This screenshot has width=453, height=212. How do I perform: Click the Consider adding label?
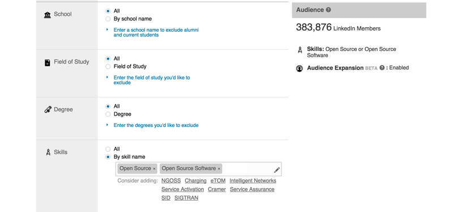pos(138,181)
